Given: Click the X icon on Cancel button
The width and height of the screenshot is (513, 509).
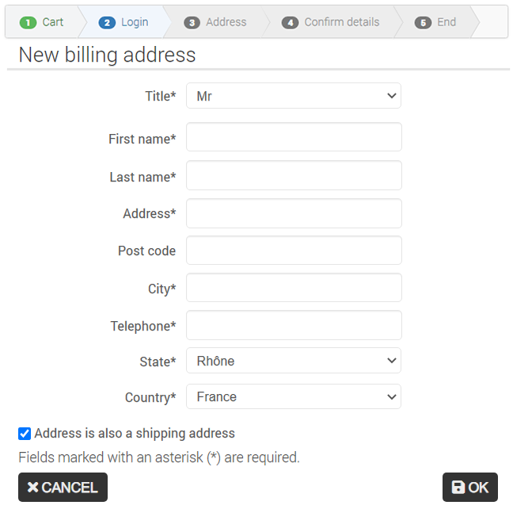Looking at the screenshot, I should [32, 487].
